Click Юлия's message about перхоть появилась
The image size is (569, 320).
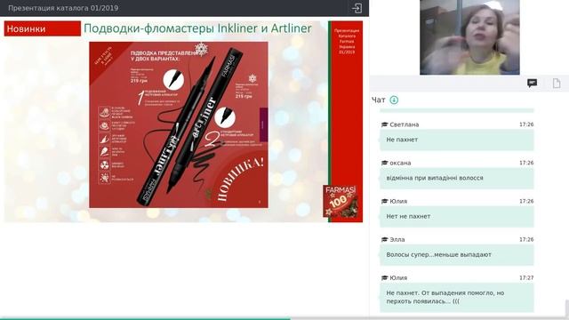click(x=457, y=297)
